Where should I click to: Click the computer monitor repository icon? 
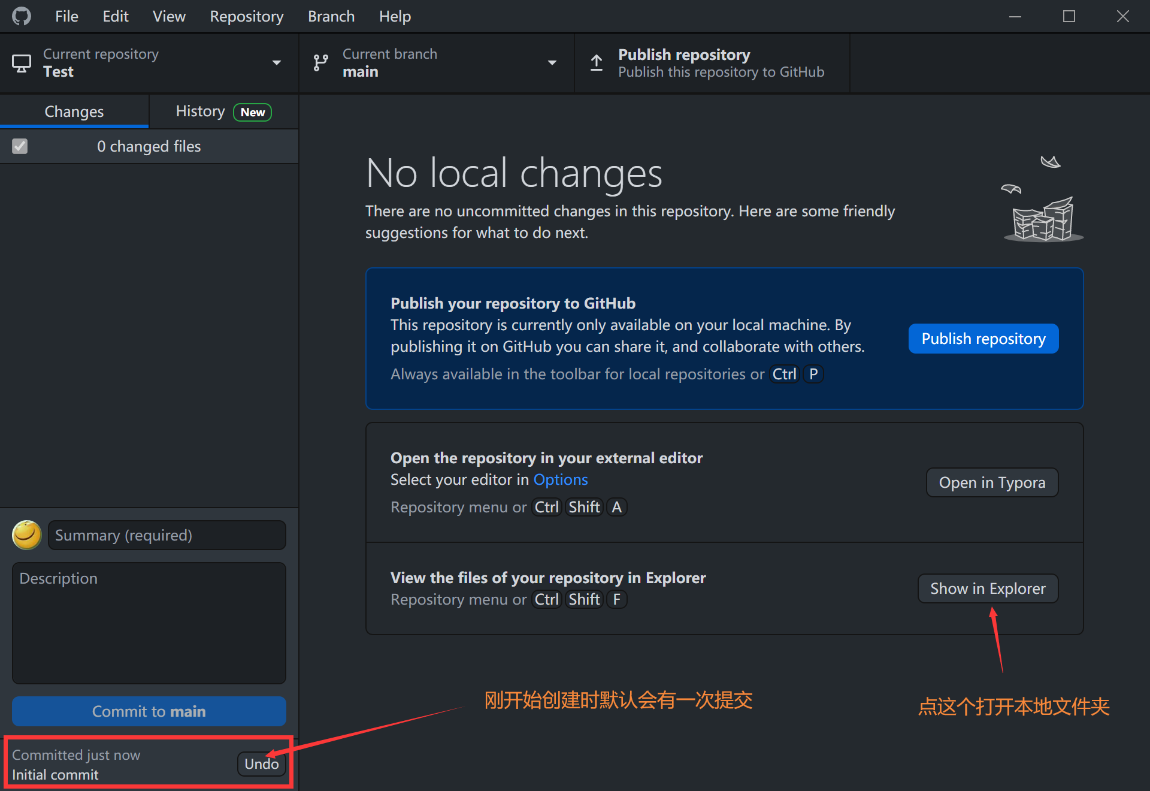click(x=22, y=63)
